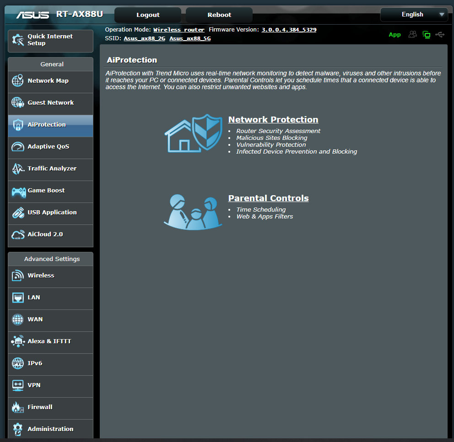Click the Asus_ax88_5G SSID link
Image resolution: width=454 pixels, height=442 pixels.
[x=190, y=38]
